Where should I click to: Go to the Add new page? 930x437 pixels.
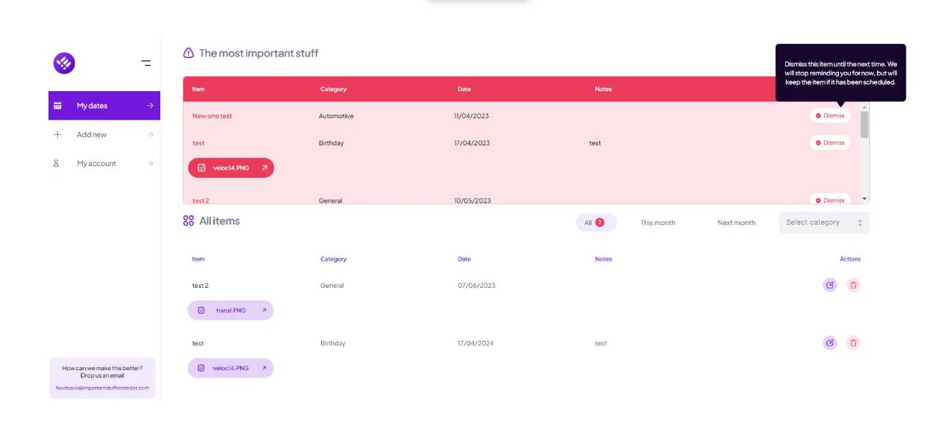click(92, 134)
